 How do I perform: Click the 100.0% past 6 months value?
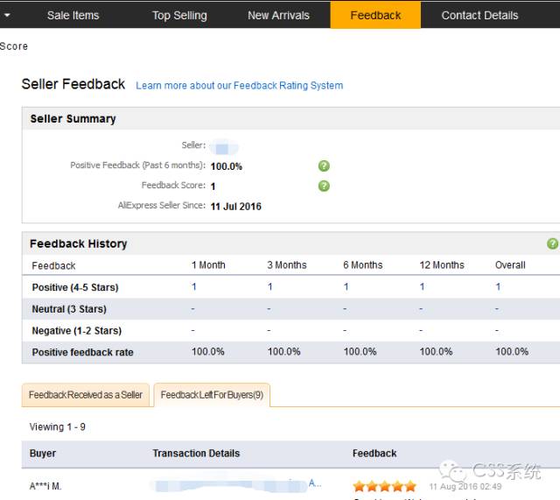[x=226, y=166]
